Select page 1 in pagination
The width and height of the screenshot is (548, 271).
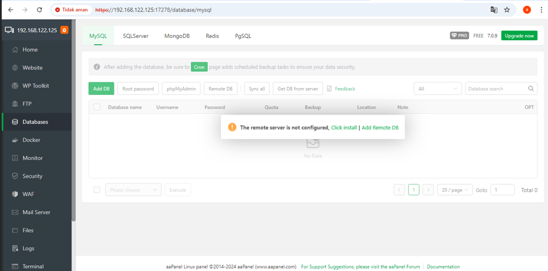(414, 190)
